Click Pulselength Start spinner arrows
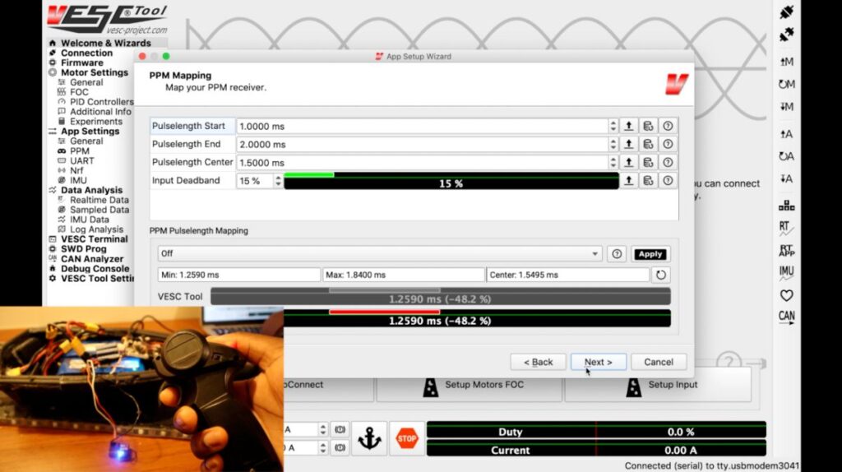 [613, 126]
